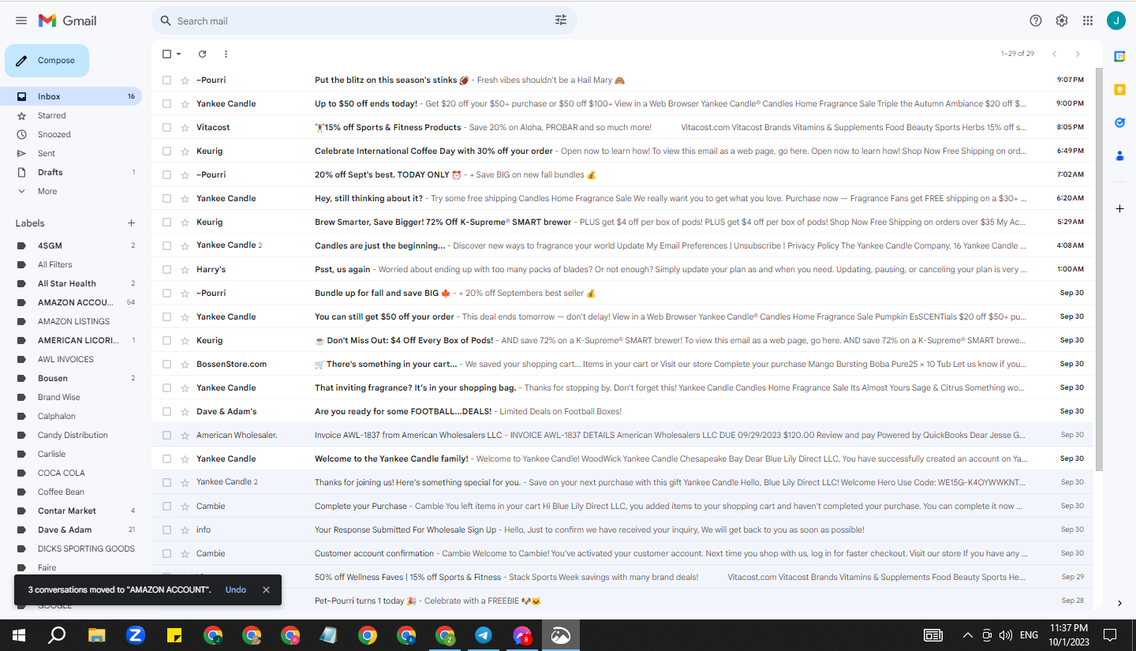Screen dimensions: 1136x651
Task: Open Google Tasks side panel
Action: click(x=1119, y=122)
